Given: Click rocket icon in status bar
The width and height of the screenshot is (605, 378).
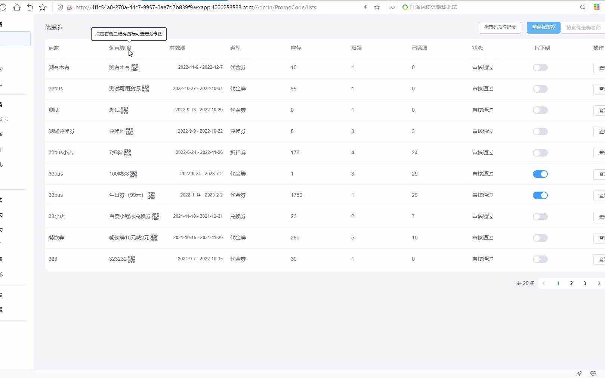Looking at the screenshot, I should click(579, 374).
